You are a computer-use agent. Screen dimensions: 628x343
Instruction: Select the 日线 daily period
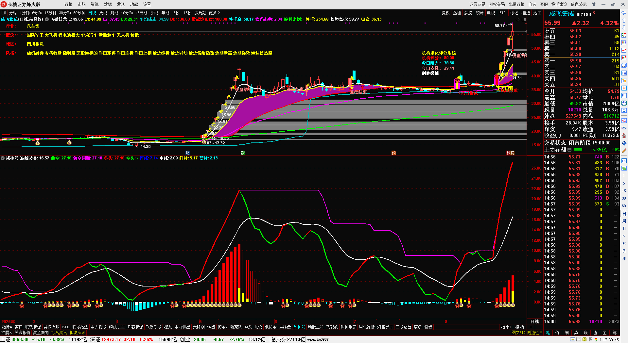[x=92, y=13]
